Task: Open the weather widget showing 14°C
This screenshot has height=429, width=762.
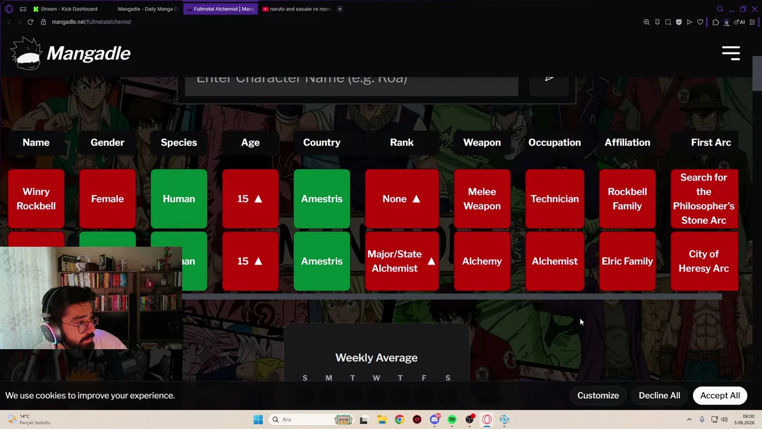Action: pos(30,419)
